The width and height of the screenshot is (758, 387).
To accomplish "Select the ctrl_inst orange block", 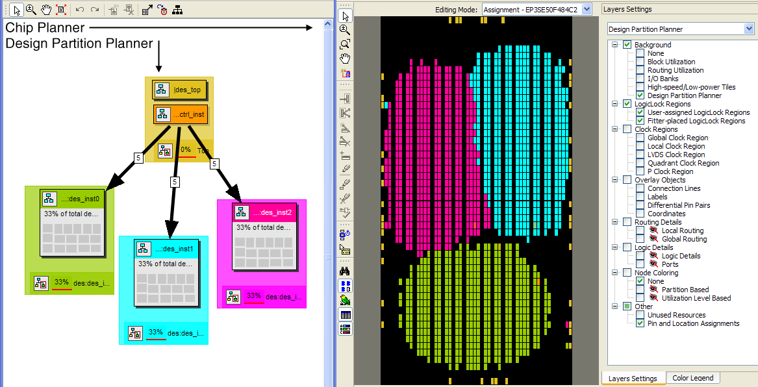I will (x=179, y=114).
